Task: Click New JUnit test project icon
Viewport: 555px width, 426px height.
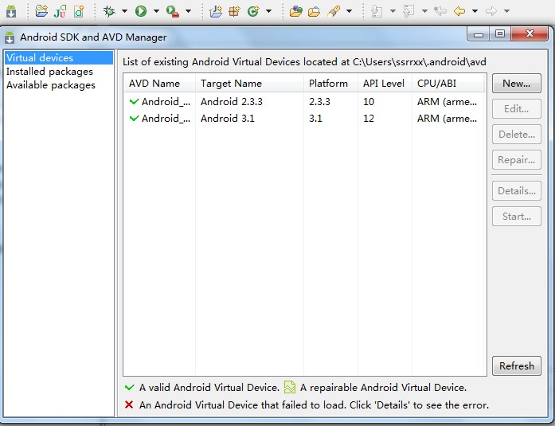Action: click(60, 11)
